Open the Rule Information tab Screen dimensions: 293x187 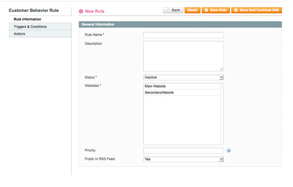pos(40,19)
